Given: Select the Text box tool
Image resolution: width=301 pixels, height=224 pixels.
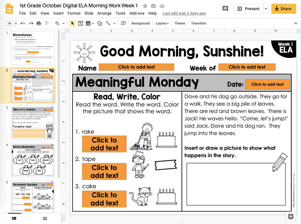Looking at the screenshot, I should [x=81, y=23].
